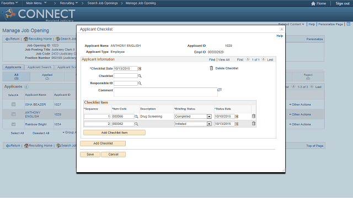Open Completed briefing status dropdown
Image resolution: width=353 pixels, height=198 pixels.
point(209,117)
